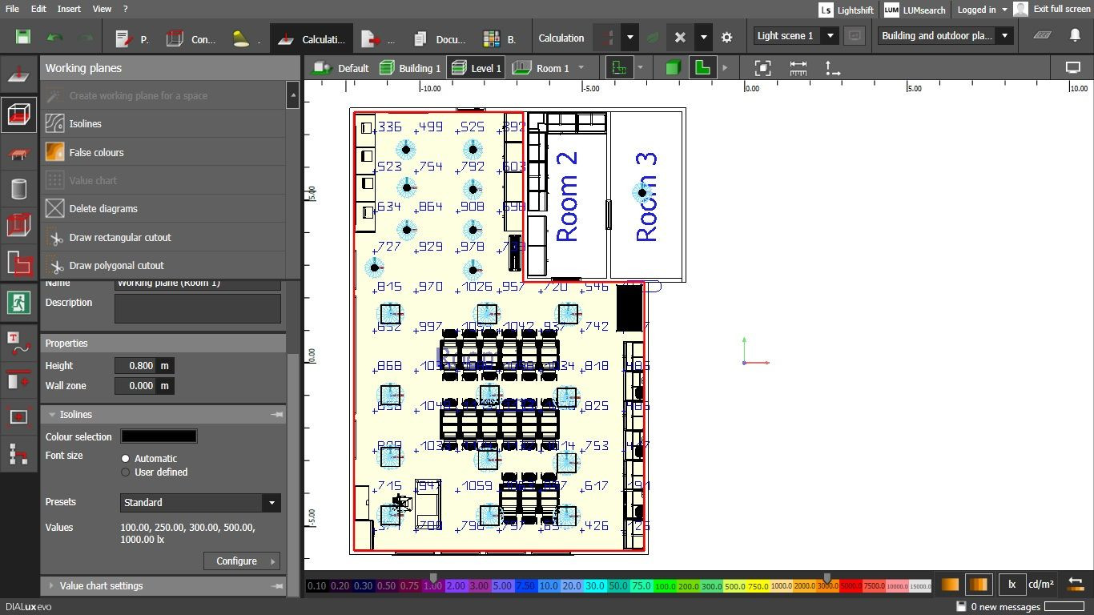Click the green save project icon
Image resolution: width=1094 pixels, height=615 pixels.
[22, 38]
